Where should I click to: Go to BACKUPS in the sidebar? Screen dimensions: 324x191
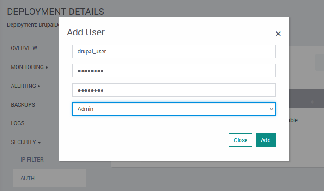click(23, 104)
